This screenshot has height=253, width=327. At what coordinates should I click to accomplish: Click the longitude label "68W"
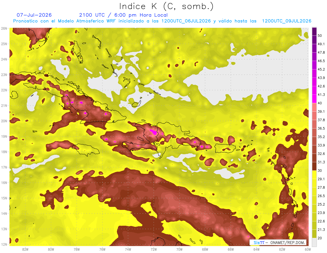pyautogui.click(x=205, y=249)
